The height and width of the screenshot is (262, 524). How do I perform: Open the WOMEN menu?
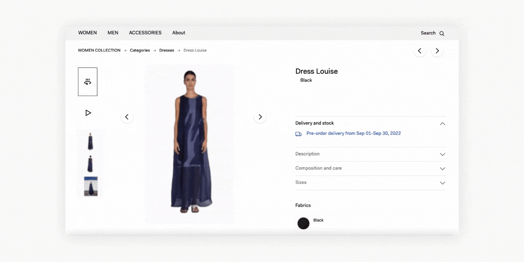click(87, 33)
